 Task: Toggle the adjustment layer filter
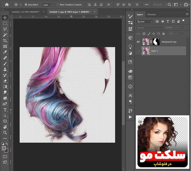[x=162, y=21]
